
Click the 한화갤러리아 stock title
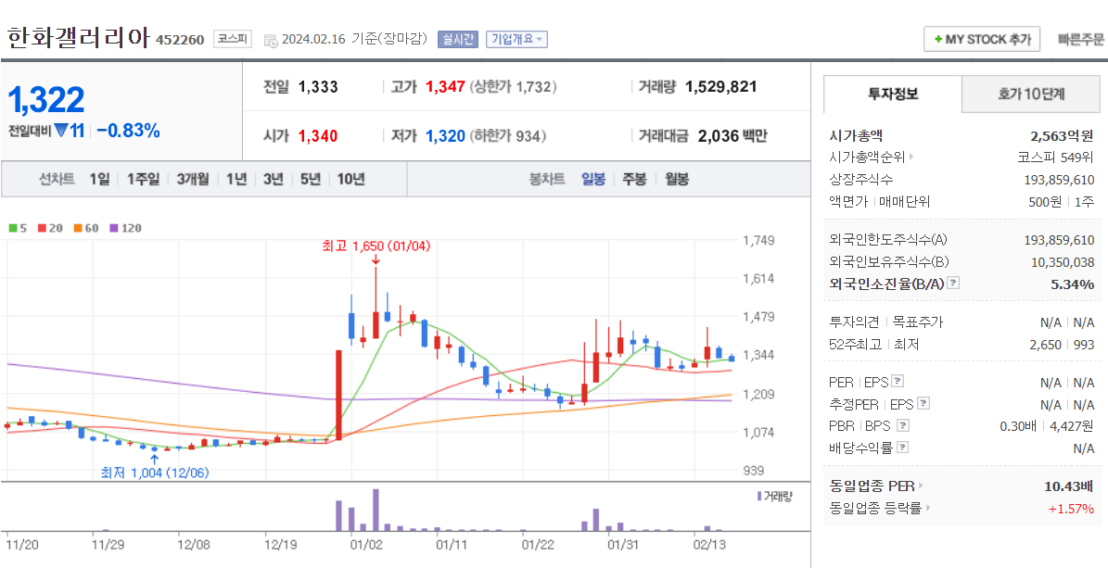point(79,38)
